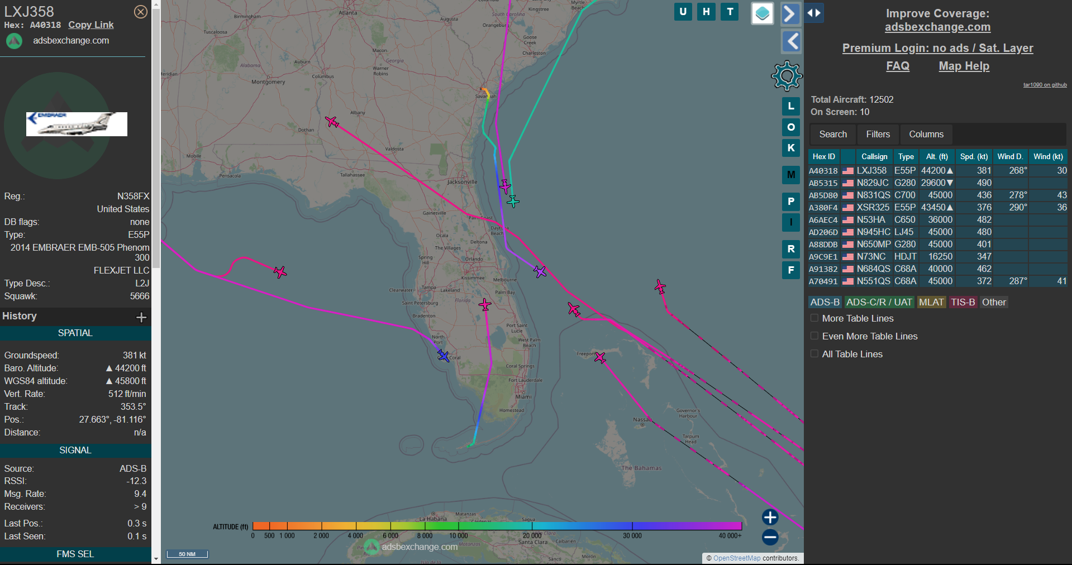Open OpenStreetMap attribution link

[x=737, y=558]
